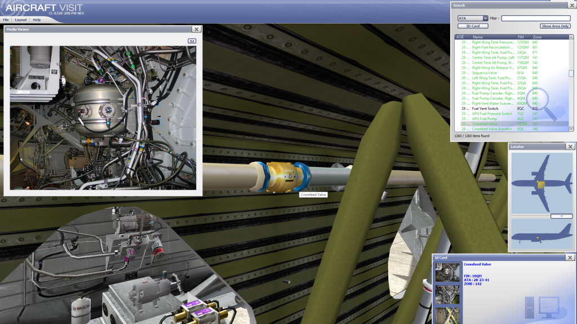Open the second Id Card photo thumbnail
This screenshot has width=577, height=324.
tap(447, 295)
